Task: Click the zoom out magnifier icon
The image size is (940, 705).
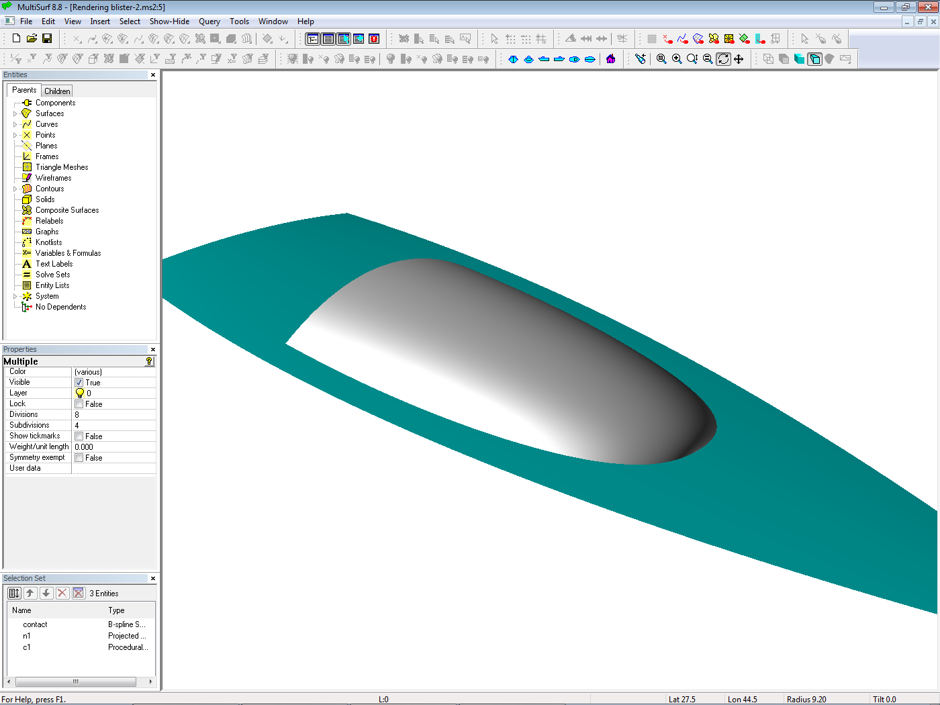Action: (708, 59)
